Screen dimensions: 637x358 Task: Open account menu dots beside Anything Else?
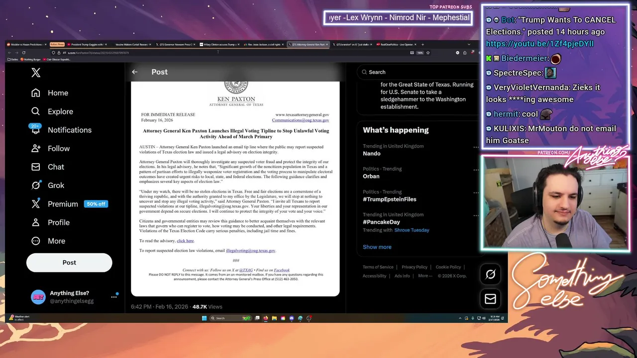click(x=114, y=297)
